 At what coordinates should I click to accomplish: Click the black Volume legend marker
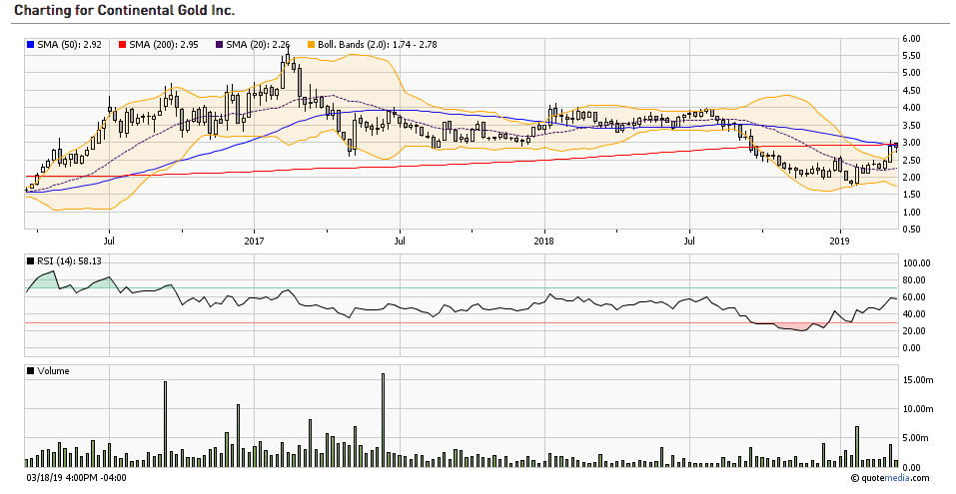pyautogui.click(x=30, y=370)
